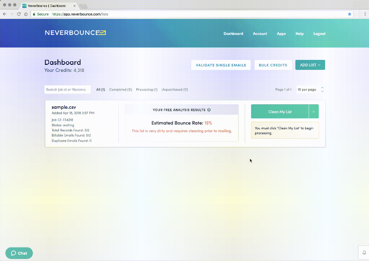Click Billable Emails Found: 512 line
The image size is (369, 261).
[x=71, y=135]
